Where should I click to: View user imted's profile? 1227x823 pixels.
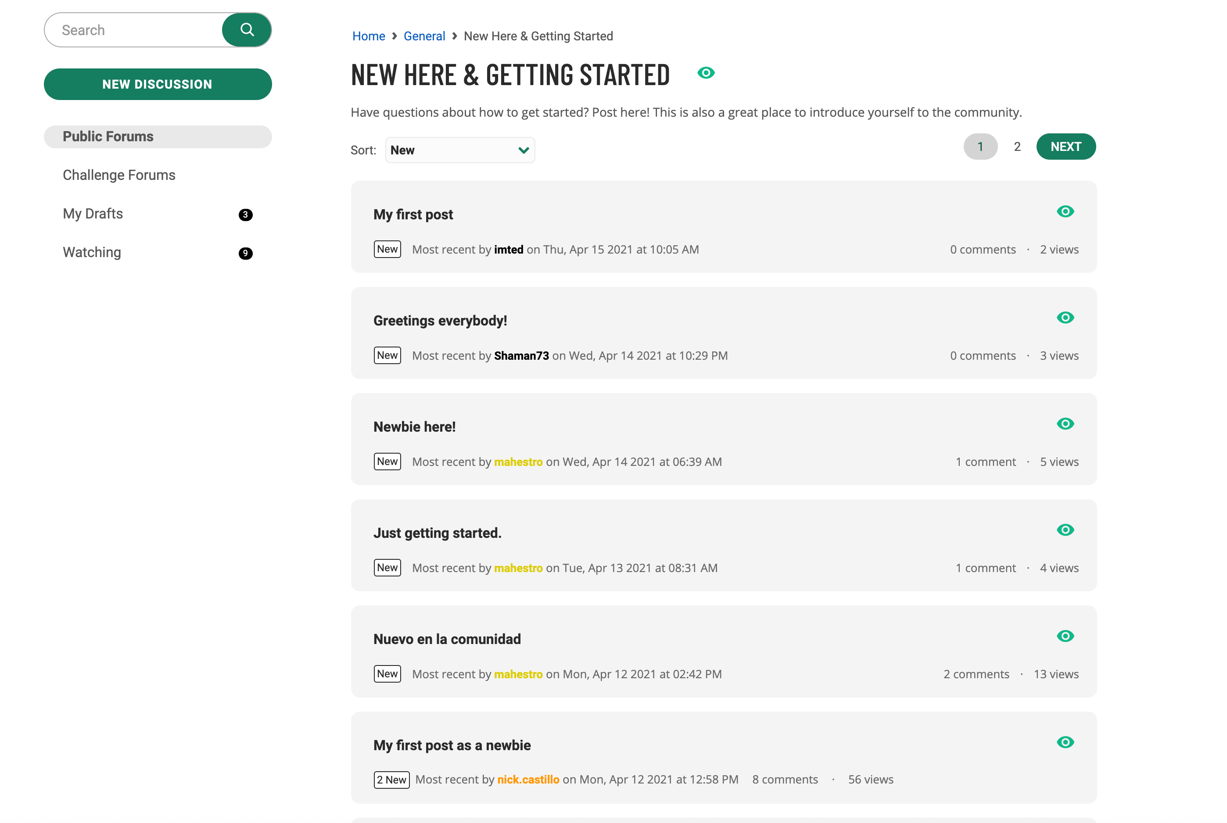509,250
